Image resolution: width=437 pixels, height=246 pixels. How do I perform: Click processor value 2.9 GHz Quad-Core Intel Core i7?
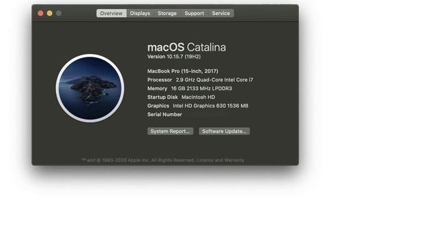click(x=214, y=80)
